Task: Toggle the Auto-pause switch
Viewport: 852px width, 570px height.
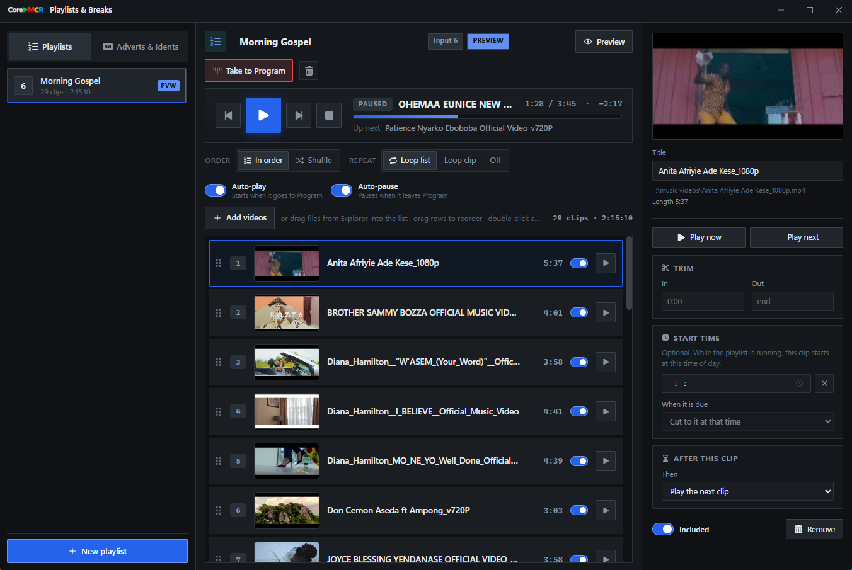Action: (342, 190)
